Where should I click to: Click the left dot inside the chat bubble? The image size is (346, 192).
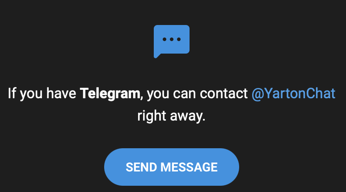click(x=165, y=39)
